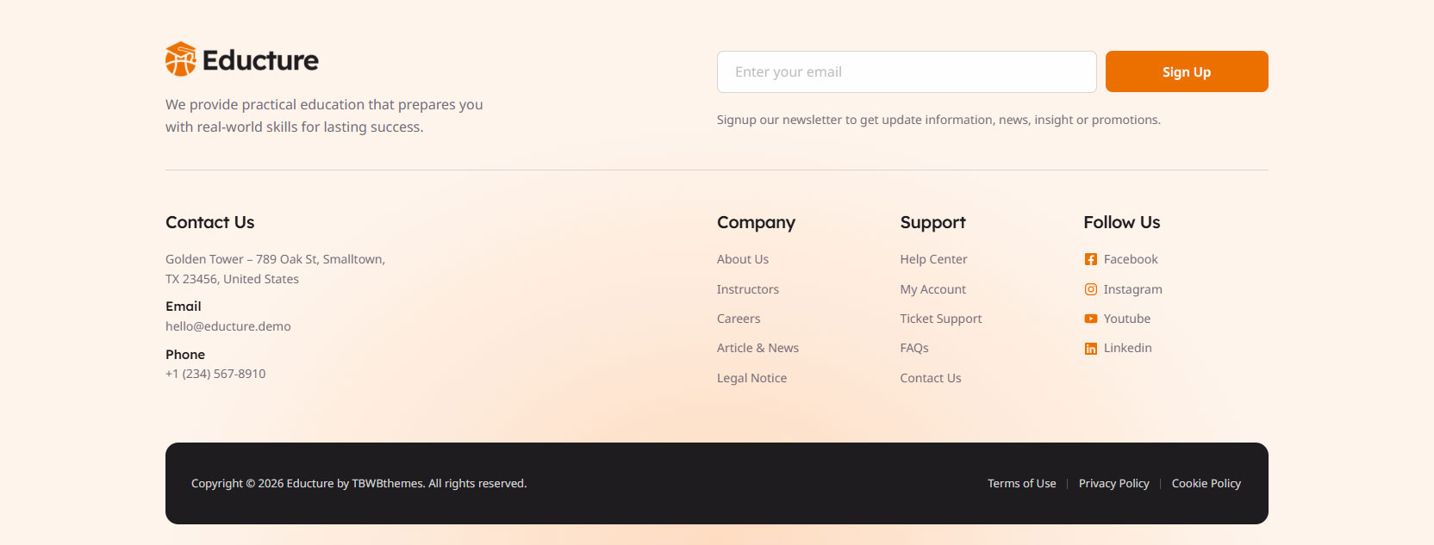Viewport: 1434px width, 545px height.
Task: Click the Instagram social icon
Action: pyautogui.click(x=1091, y=289)
